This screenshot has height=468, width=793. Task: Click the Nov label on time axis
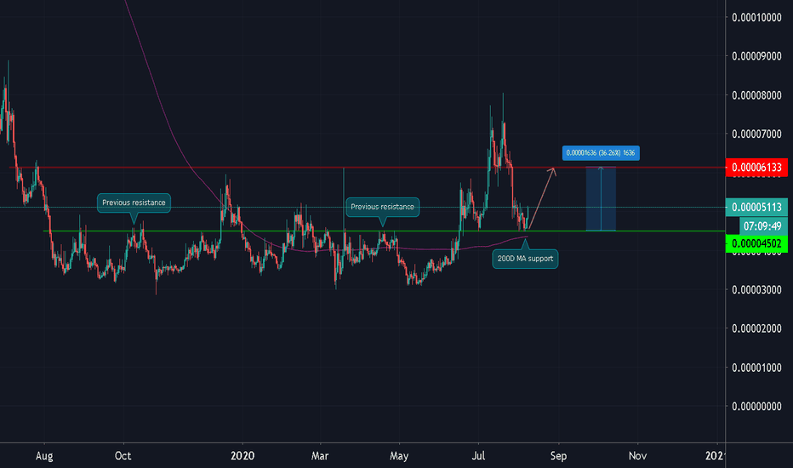638,456
